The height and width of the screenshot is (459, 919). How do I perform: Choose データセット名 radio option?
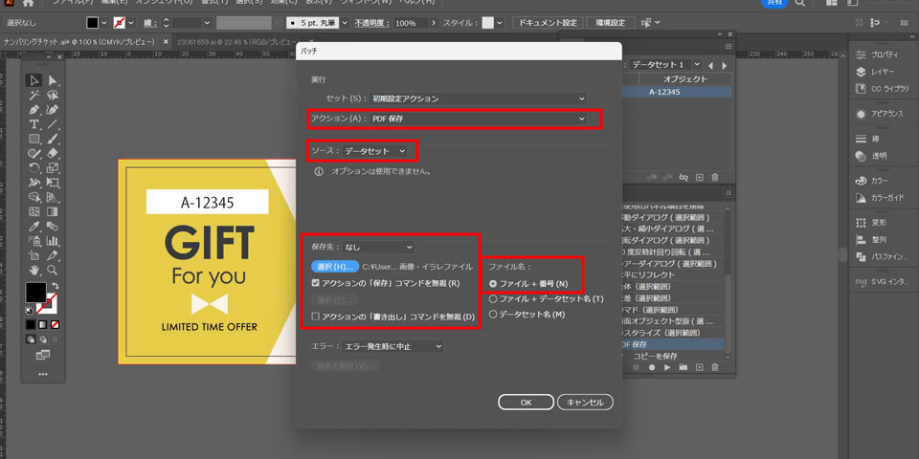pyautogui.click(x=493, y=314)
